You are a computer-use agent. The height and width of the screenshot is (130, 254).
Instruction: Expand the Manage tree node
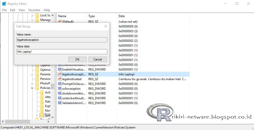(x=32, y=20)
